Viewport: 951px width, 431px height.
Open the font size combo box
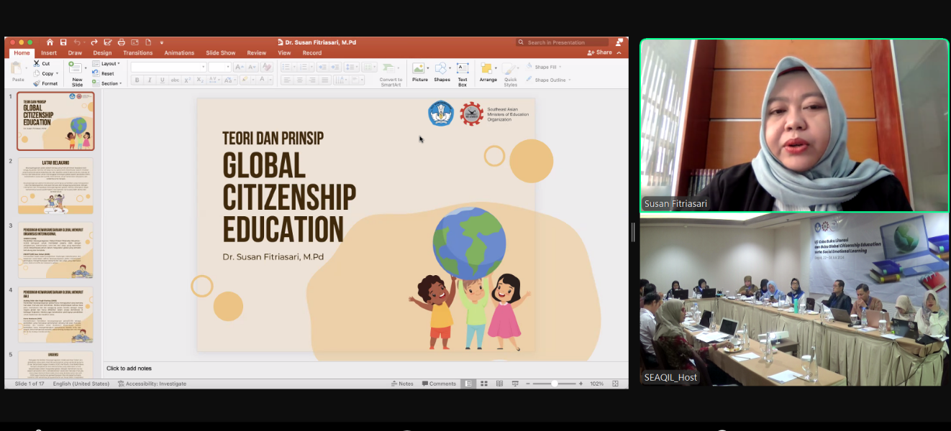[x=219, y=68]
